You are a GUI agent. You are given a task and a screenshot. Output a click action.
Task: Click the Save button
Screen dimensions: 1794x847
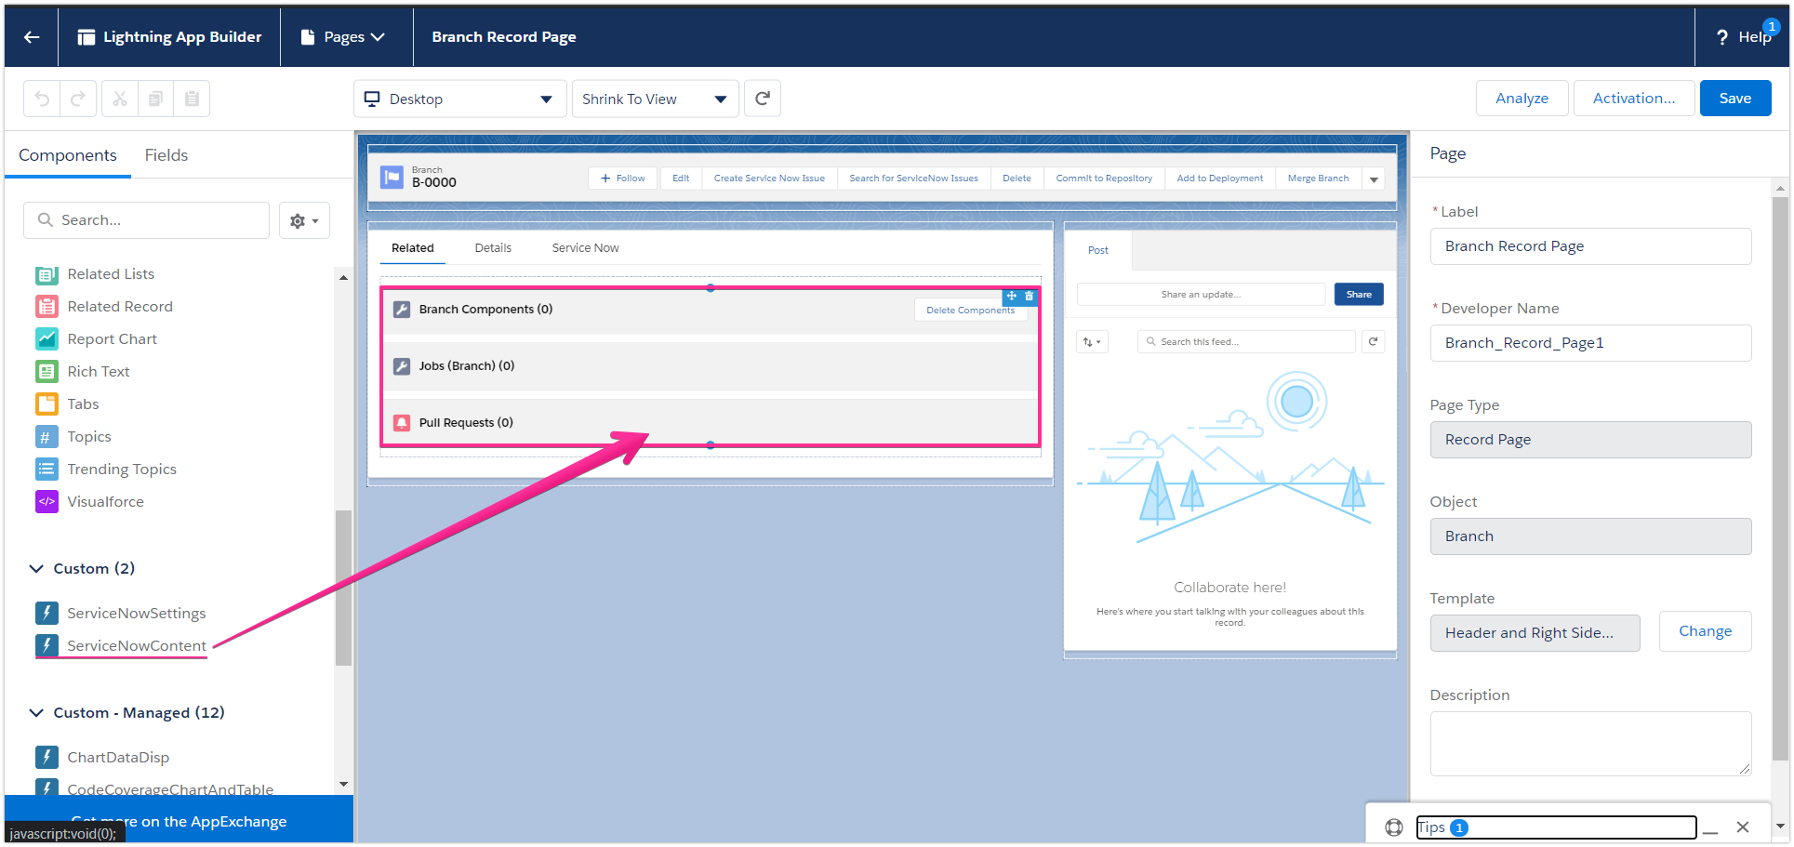1734,98
